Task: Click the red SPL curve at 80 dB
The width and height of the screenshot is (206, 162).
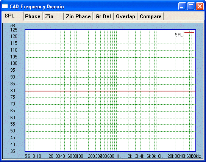Action: click(110, 91)
